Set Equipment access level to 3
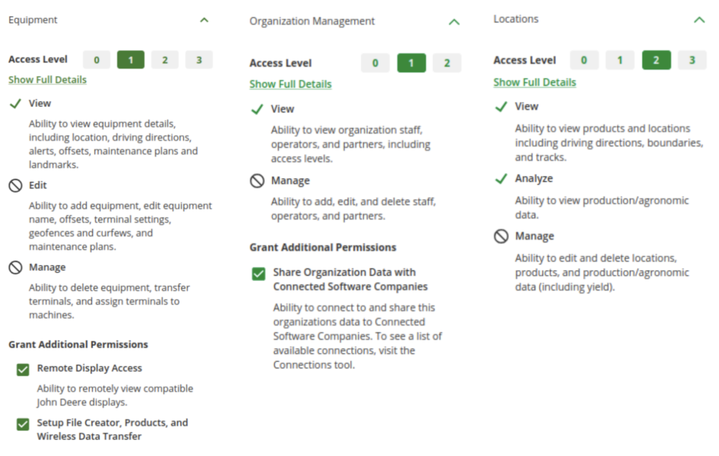Image resolution: width=719 pixels, height=456 pixels. pos(199,60)
